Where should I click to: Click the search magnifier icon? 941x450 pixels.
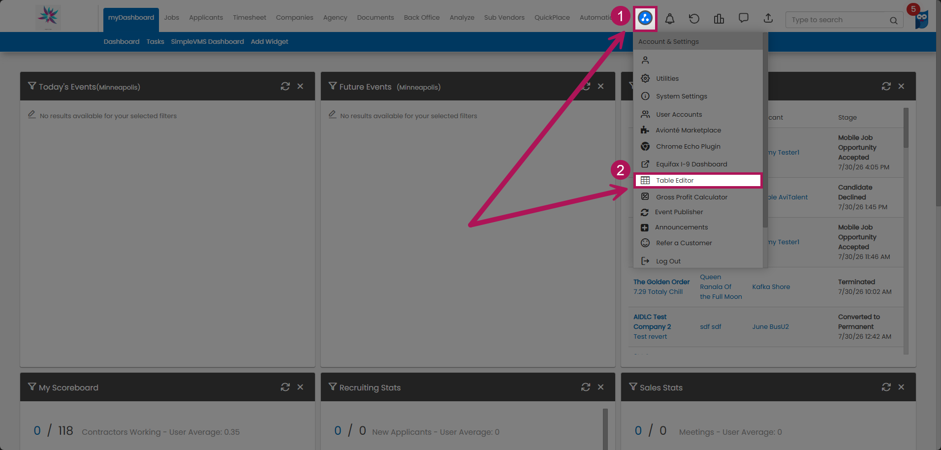[x=893, y=20]
